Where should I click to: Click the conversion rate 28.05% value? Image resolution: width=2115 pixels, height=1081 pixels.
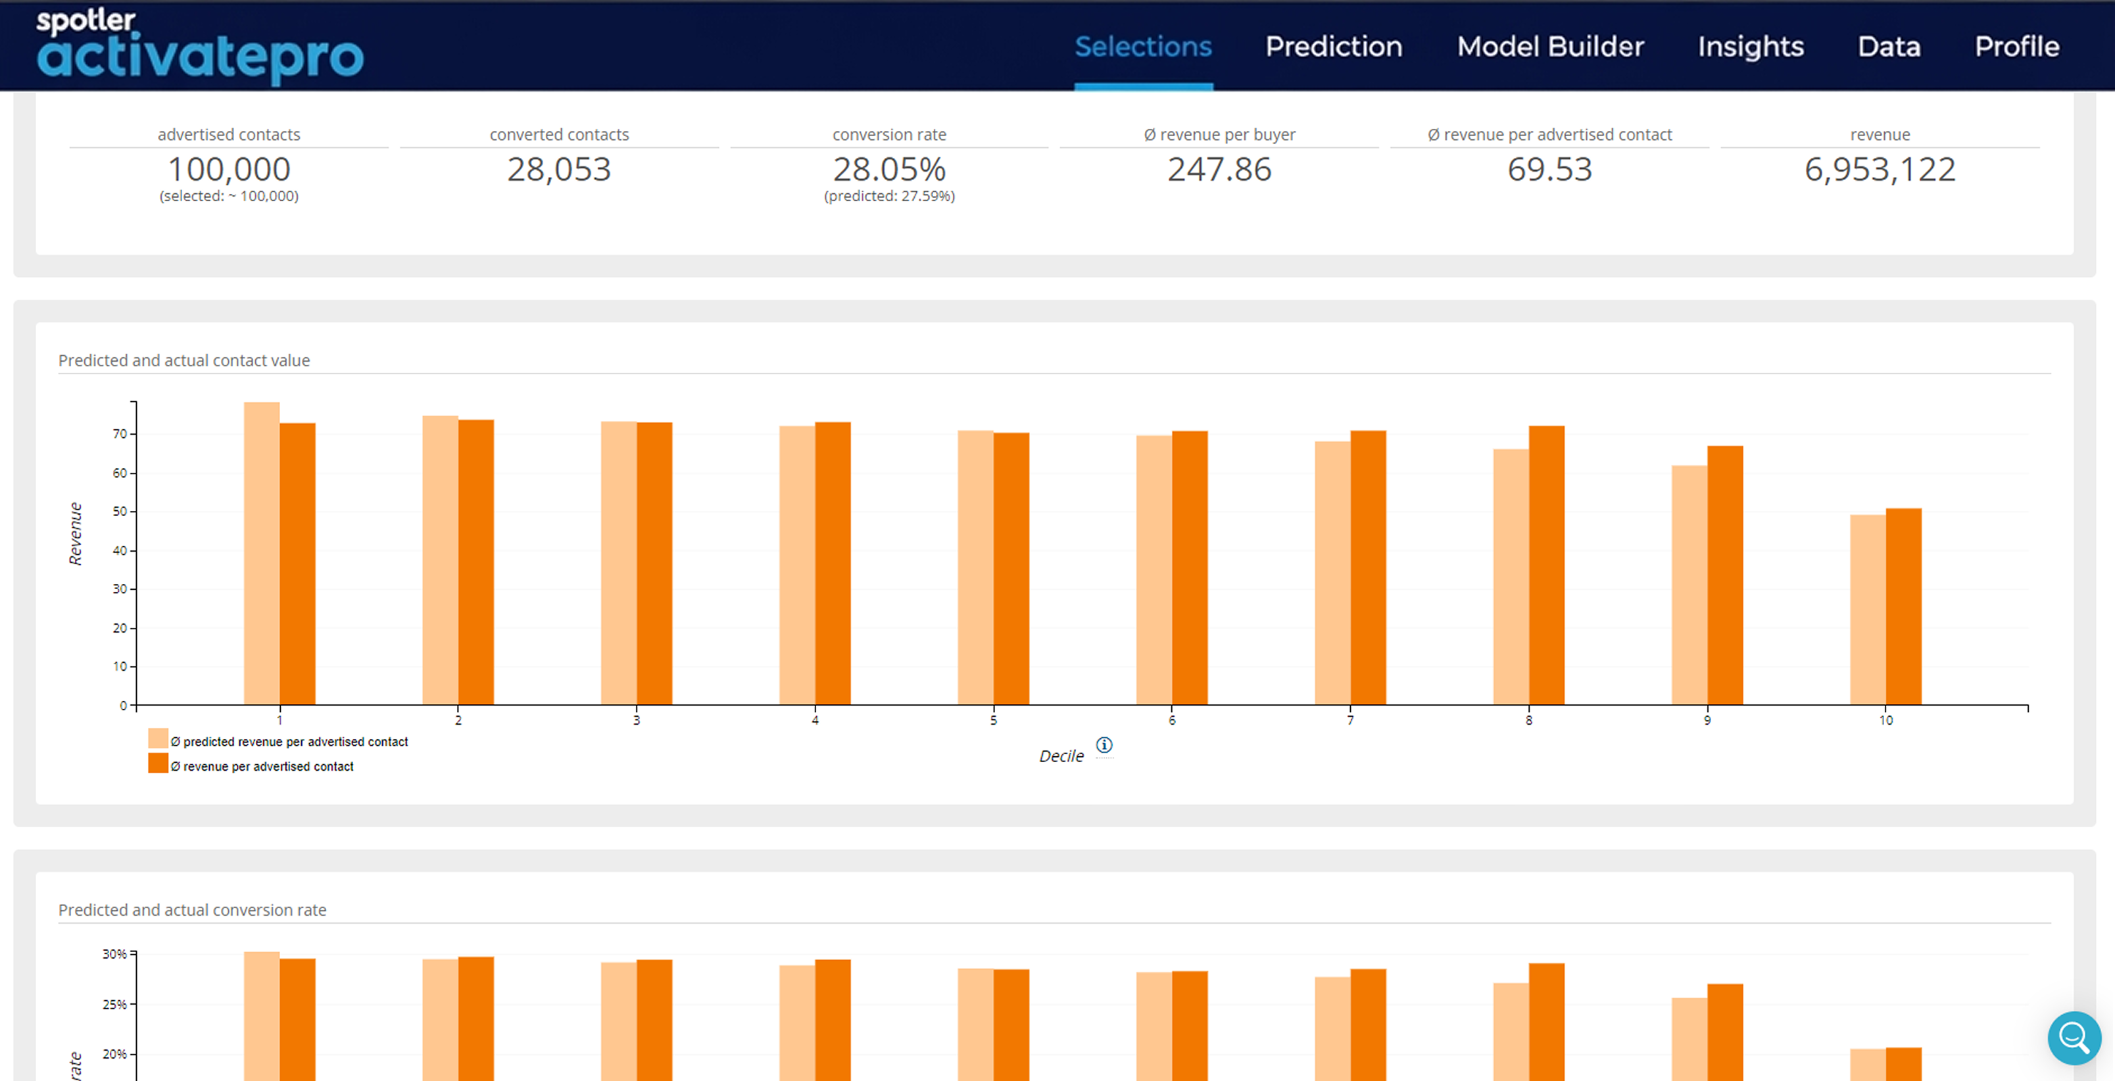pos(889,169)
